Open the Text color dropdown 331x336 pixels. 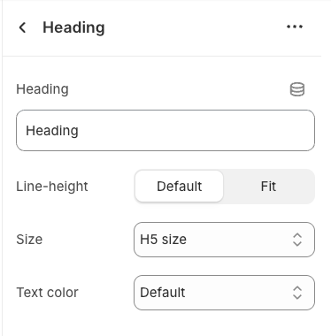pos(224,293)
